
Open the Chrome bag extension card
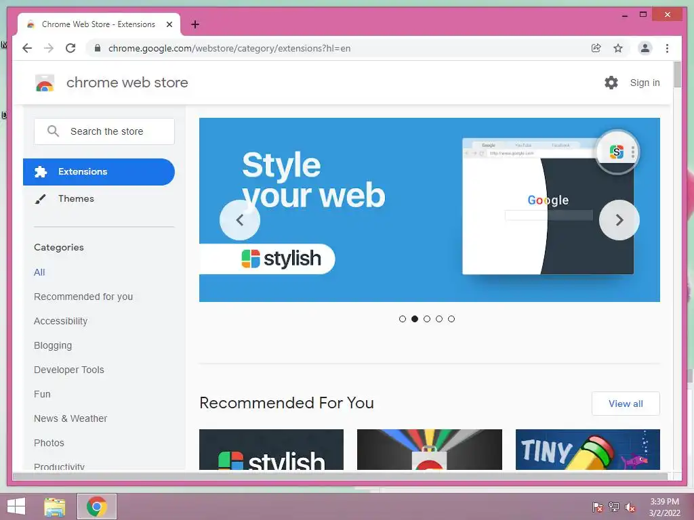pyautogui.click(x=429, y=450)
